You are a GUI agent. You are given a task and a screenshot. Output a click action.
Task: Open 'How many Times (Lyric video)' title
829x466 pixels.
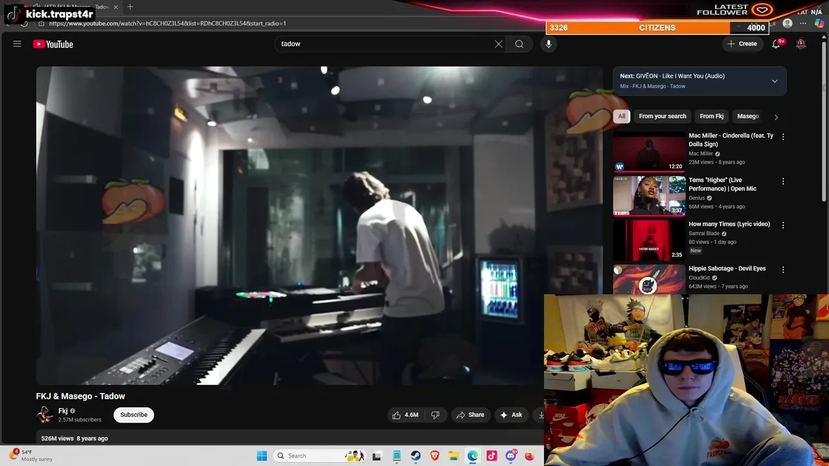tap(729, 224)
